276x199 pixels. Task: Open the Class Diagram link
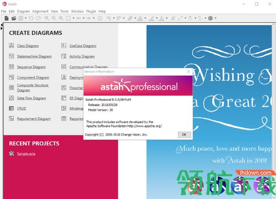(x=28, y=46)
